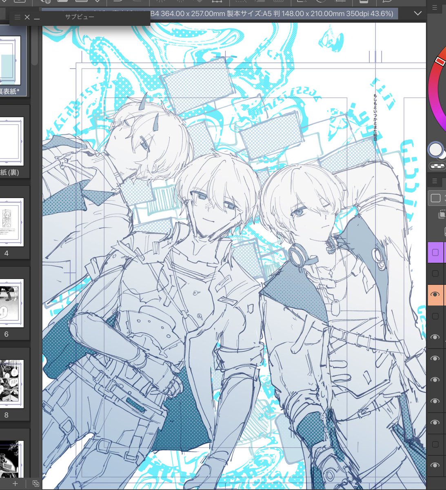
Task: Open page 6 thumbnail in page manager
Action: [11, 303]
